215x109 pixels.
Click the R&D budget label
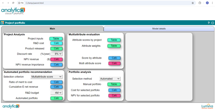[x=32, y=93]
